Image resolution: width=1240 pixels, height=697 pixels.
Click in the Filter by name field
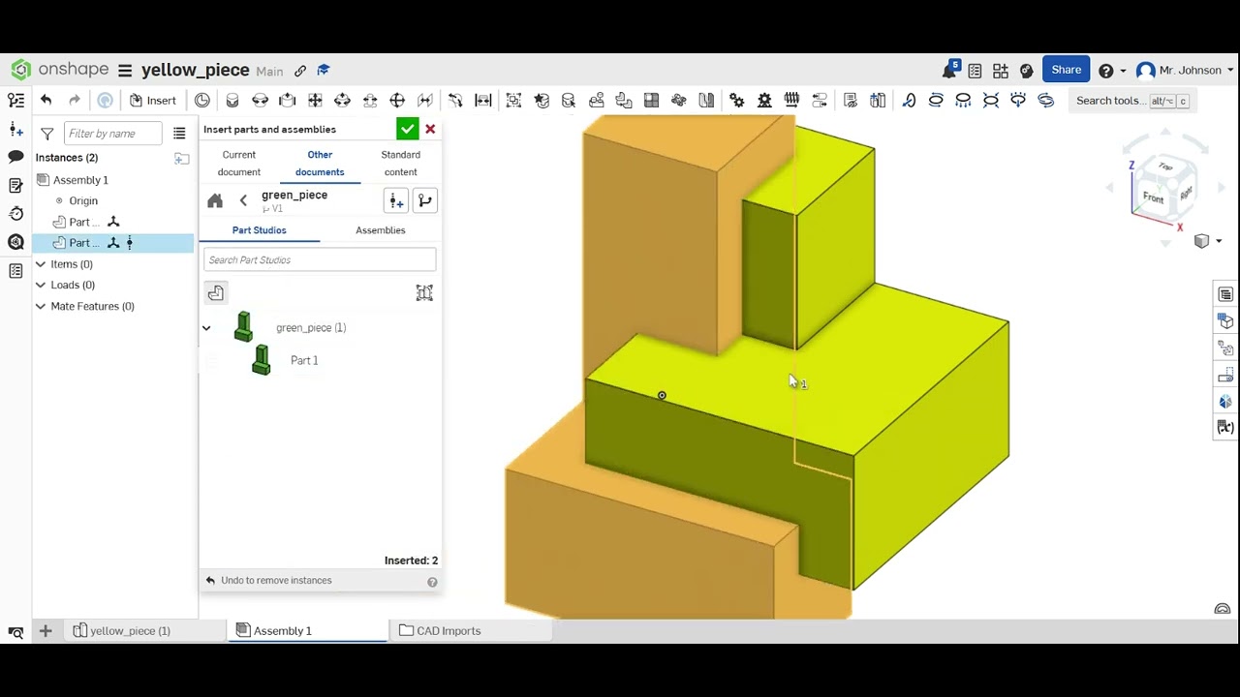(112, 134)
